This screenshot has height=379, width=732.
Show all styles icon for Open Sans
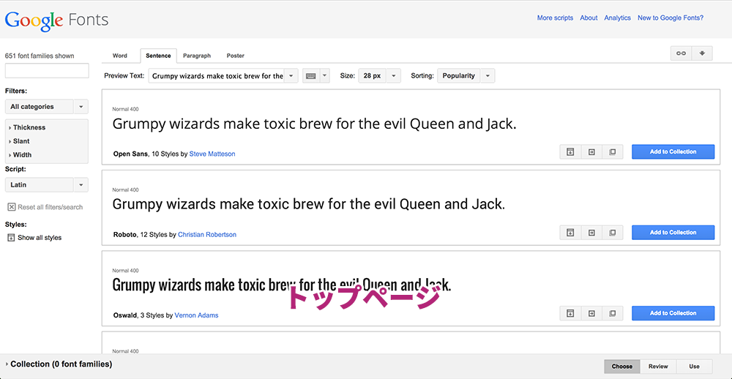pos(570,151)
